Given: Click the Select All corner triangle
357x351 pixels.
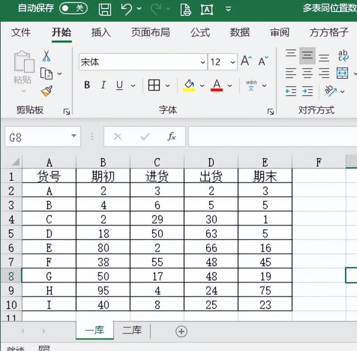Looking at the screenshot, I should tap(16, 162).
